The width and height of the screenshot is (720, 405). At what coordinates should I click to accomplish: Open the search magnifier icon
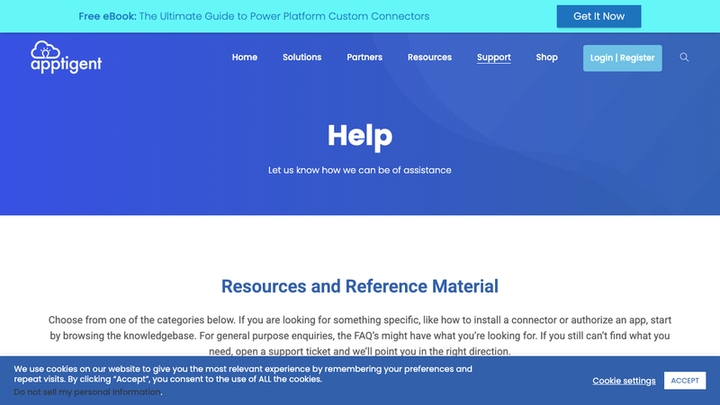pyautogui.click(x=684, y=58)
